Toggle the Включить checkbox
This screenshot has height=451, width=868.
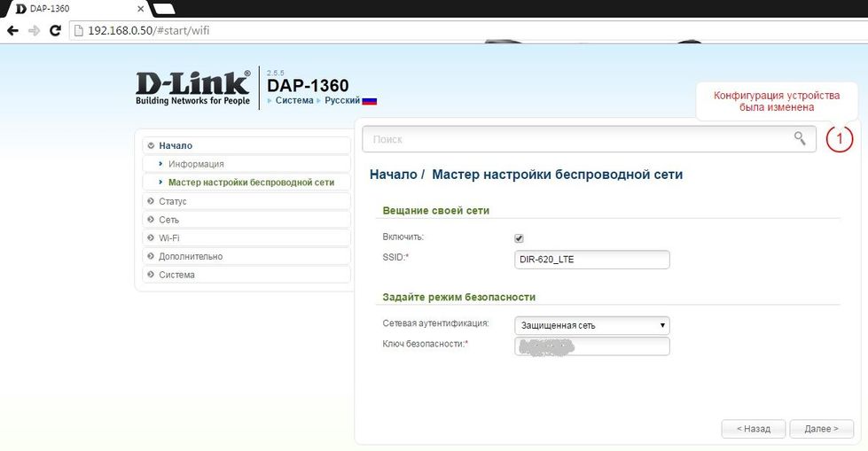click(520, 238)
